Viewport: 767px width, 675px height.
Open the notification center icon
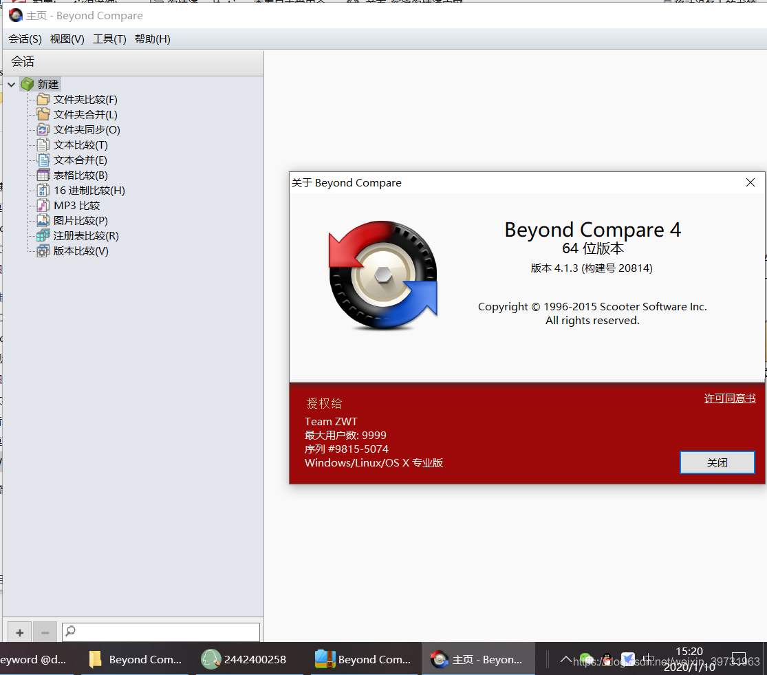[x=739, y=659]
